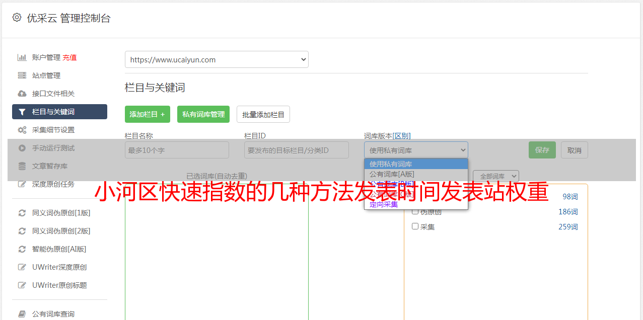Click the refresh icon for 智能伪原创[AI版]
Viewport: 643px width, 320px height.
click(x=22, y=249)
